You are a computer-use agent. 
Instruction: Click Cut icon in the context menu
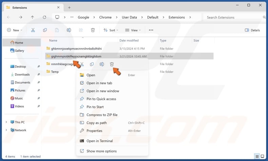(x=82, y=64)
